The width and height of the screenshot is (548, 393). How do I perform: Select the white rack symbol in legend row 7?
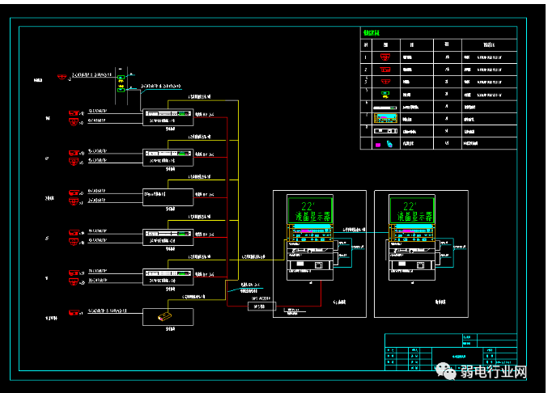click(388, 129)
